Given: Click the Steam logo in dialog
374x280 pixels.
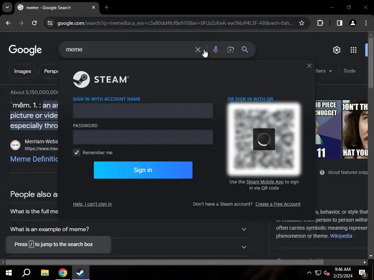Looking at the screenshot, I should [101, 79].
